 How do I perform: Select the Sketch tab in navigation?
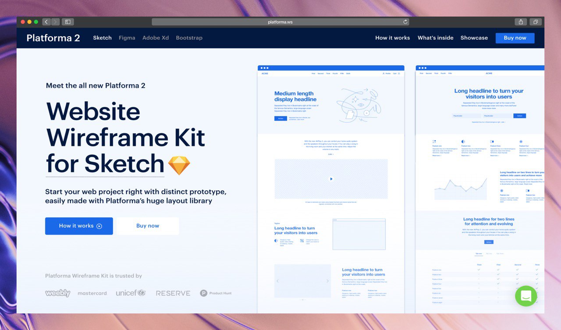[x=102, y=38]
